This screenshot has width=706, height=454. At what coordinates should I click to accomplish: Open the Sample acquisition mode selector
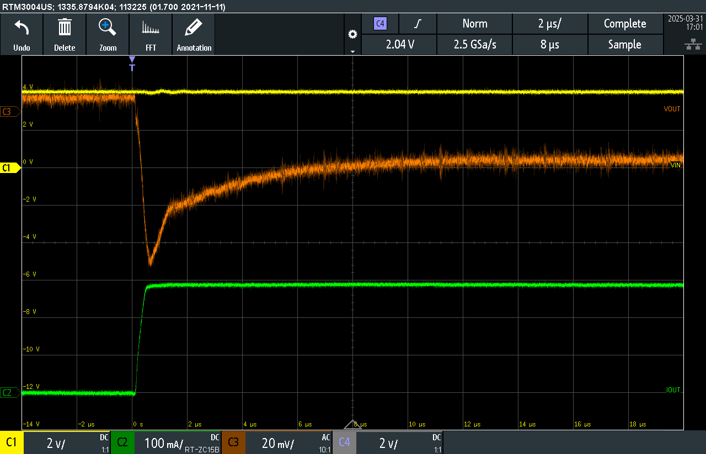click(624, 45)
